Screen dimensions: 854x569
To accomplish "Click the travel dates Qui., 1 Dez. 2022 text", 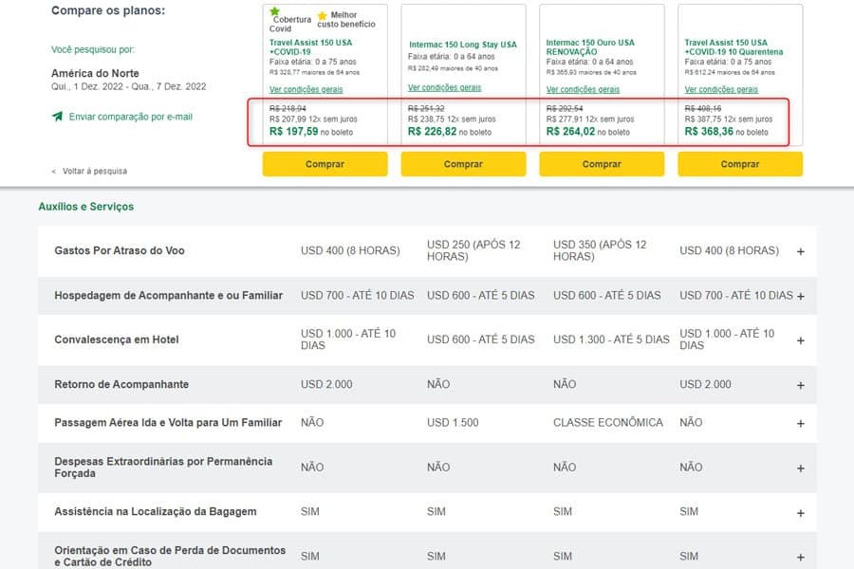I will 128,86.
